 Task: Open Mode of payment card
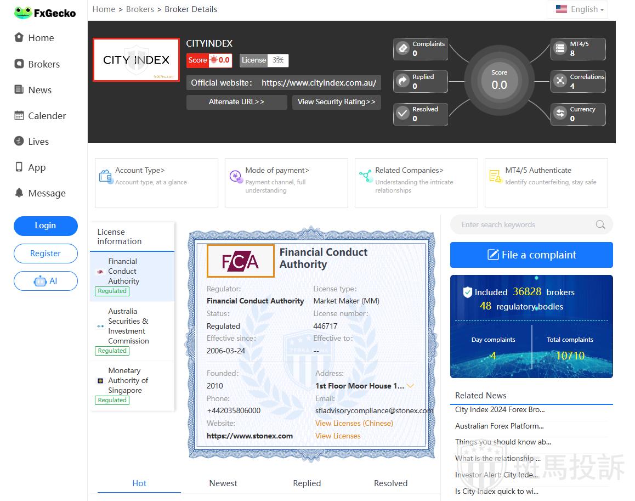[x=286, y=182]
